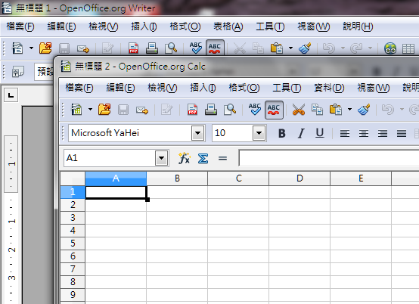The width and height of the screenshot is (419, 304).
Task: Click New document icon in Calc toolbar
Action: (x=76, y=110)
